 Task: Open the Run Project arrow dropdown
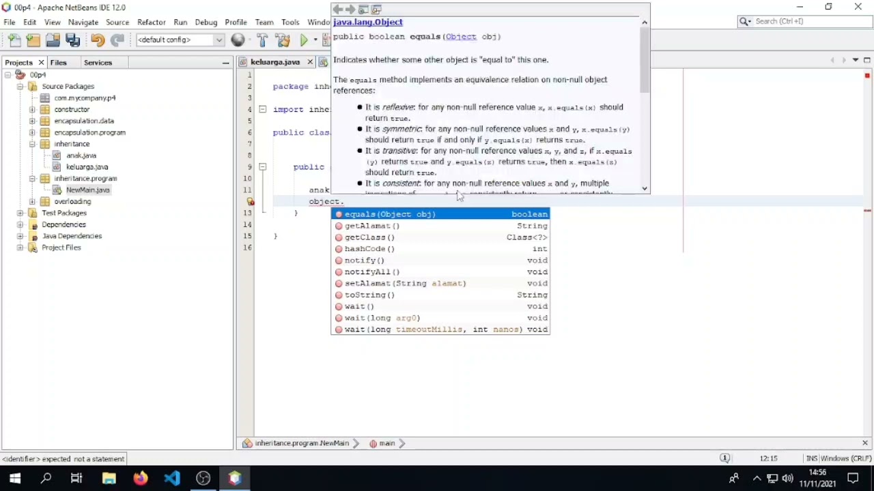tap(315, 40)
